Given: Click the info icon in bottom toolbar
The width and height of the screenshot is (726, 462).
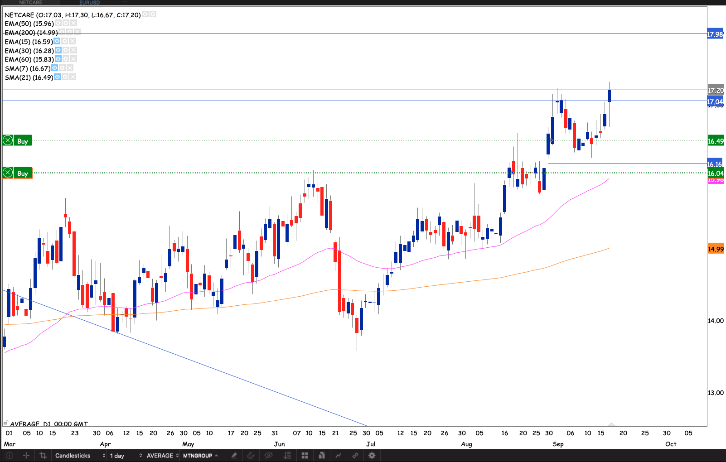Looking at the screenshot, I should coord(9,456).
